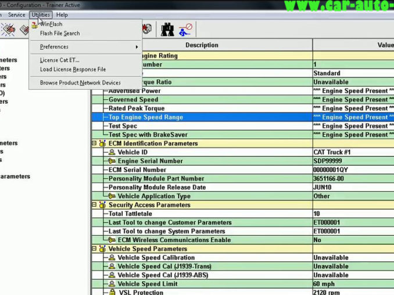Click the key icon beside Vehicle Application Type
Viewport: 394px width, 295px height.
point(112,196)
